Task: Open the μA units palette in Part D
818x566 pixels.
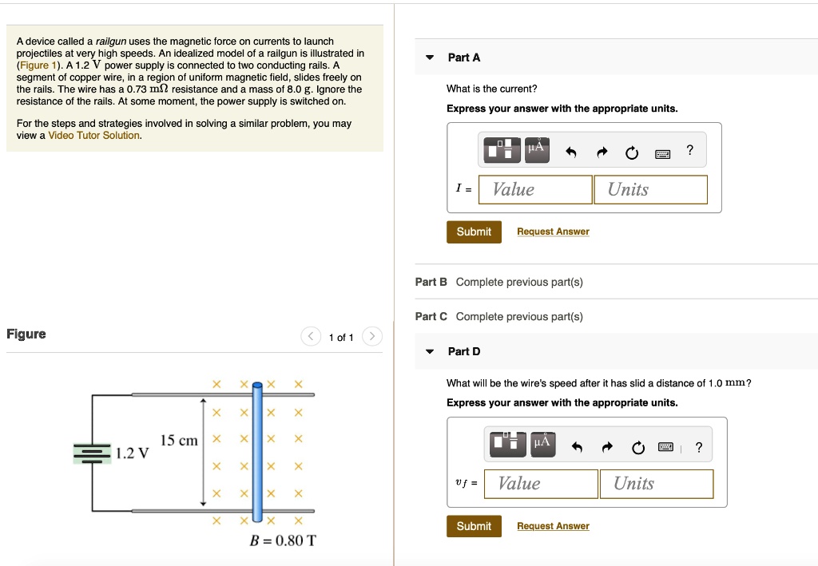Action: point(543,445)
